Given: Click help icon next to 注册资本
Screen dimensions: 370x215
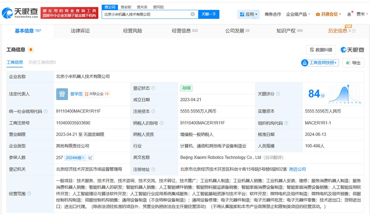Looking at the screenshot, I should 153,111.
